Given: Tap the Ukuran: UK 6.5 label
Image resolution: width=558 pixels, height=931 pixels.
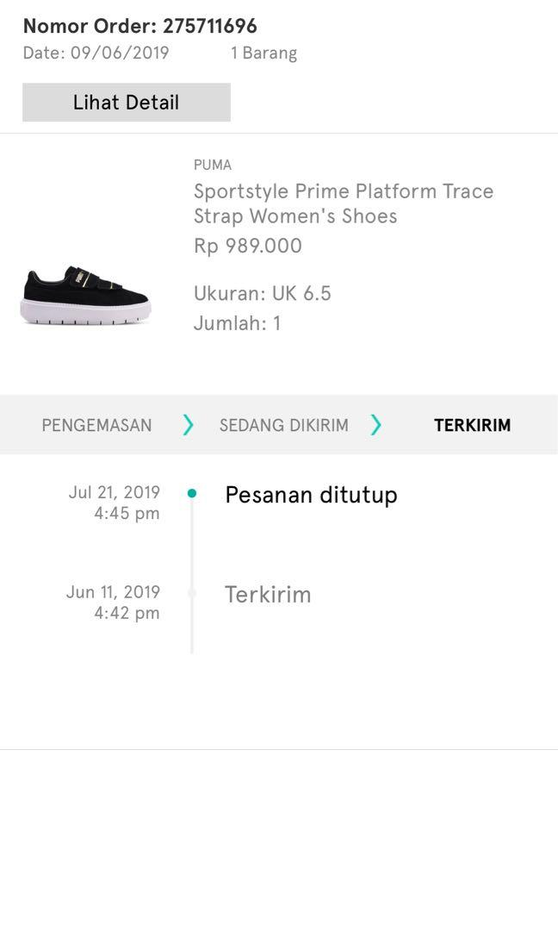Looking at the screenshot, I should [259, 293].
